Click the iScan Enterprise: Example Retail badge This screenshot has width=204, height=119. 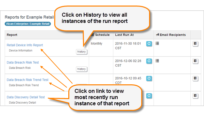[x=28, y=24]
